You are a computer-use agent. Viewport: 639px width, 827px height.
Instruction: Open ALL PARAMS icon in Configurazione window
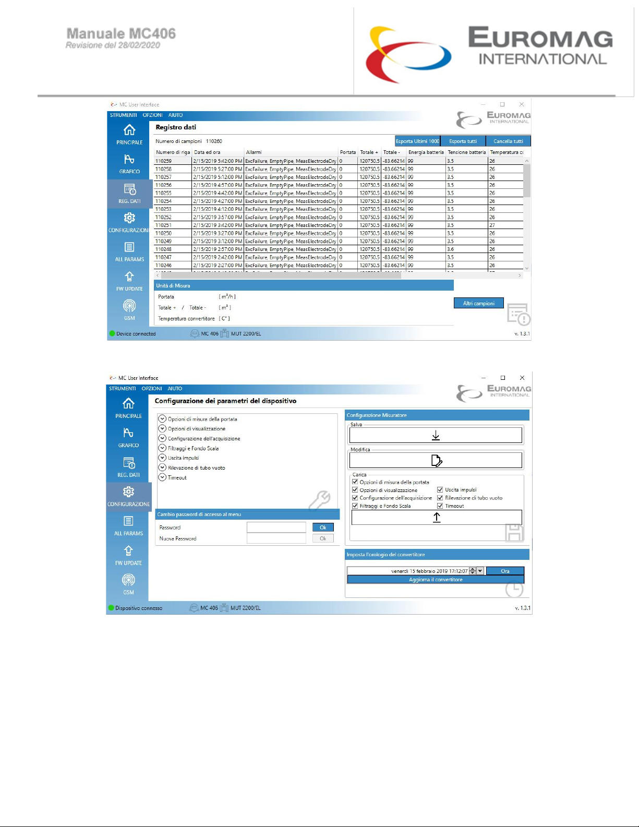(128, 521)
